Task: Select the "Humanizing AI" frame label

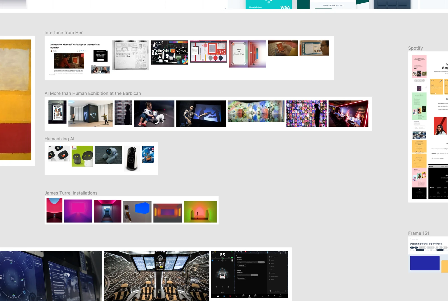Action: (59, 139)
